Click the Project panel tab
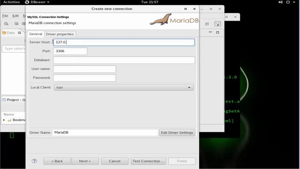Viewport: 300px width, 169px height. (14, 100)
